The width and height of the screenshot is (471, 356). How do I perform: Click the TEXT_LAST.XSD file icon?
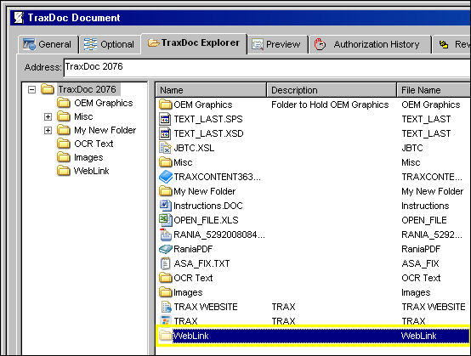click(x=165, y=133)
